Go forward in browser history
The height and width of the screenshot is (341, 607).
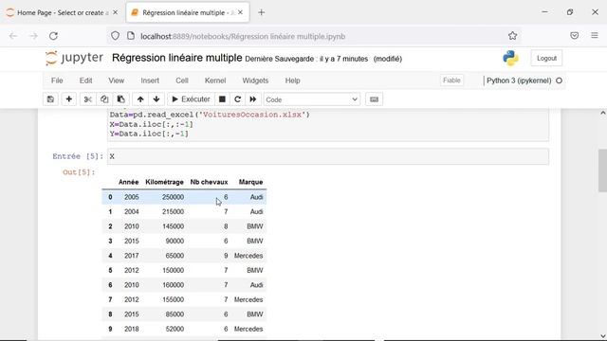tap(33, 36)
